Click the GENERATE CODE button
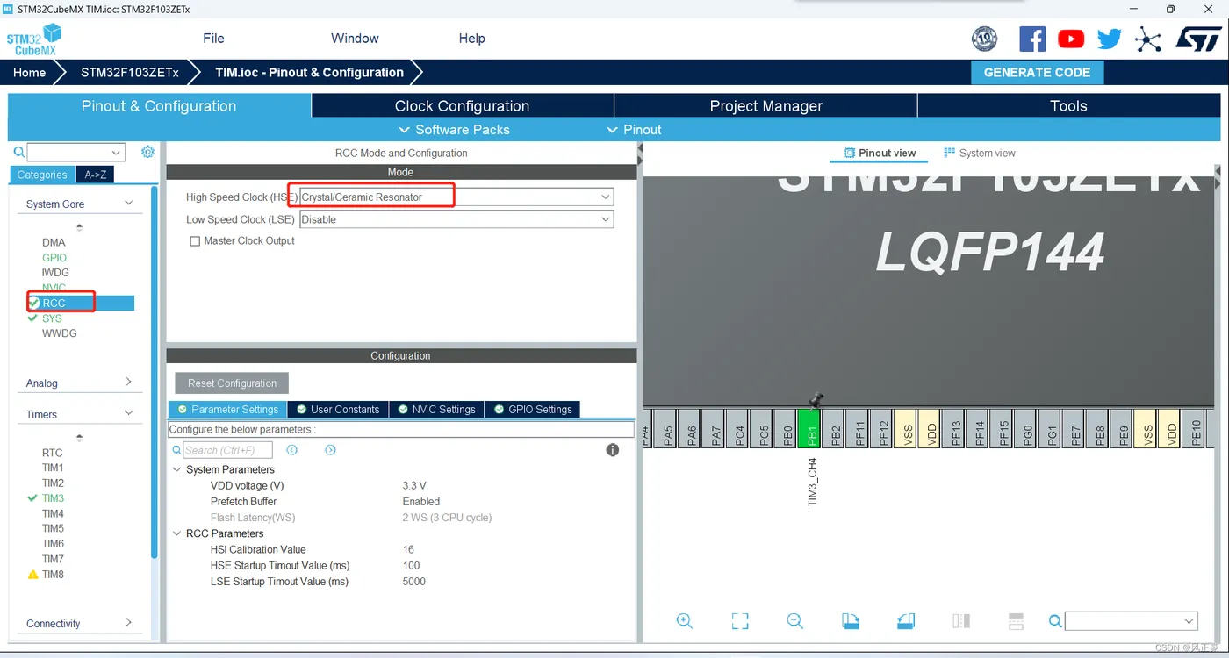The width and height of the screenshot is (1229, 658). [x=1037, y=73]
